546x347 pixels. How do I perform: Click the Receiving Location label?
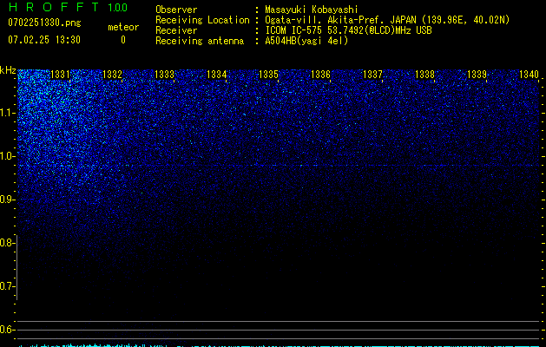click(202, 20)
